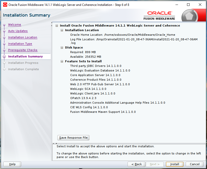Select the Required: 899 MB row
The image size is (207, 169).
click(83, 52)
